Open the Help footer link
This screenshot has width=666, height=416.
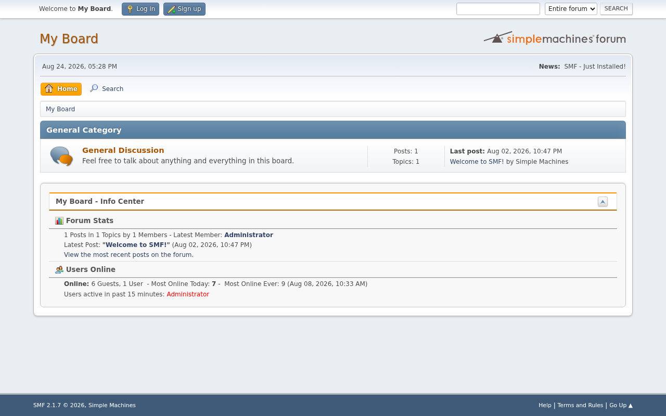545,406
